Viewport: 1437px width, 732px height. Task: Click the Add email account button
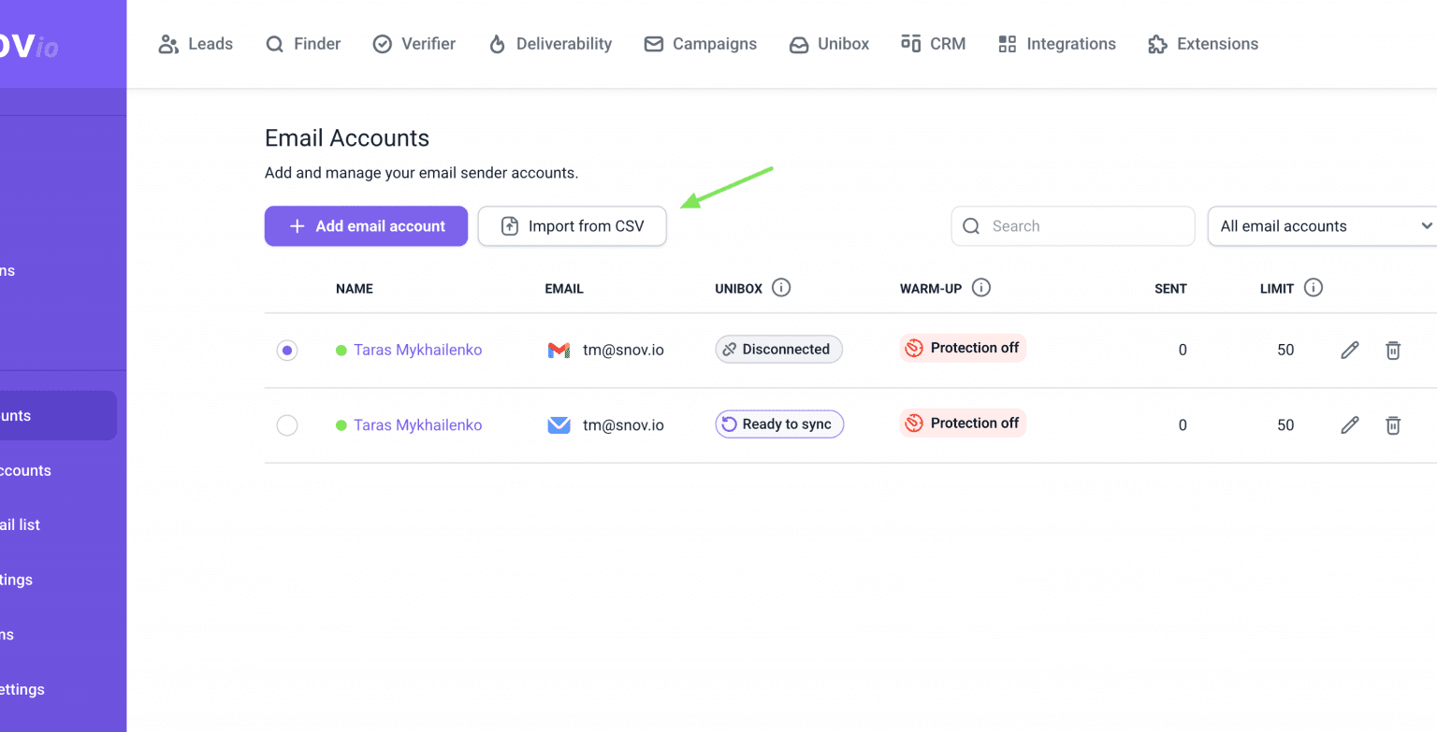click(366, 226)
